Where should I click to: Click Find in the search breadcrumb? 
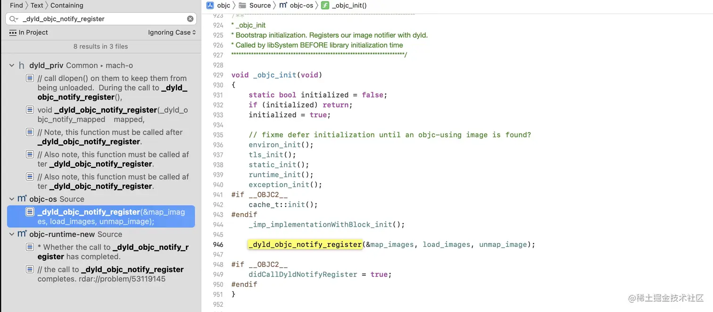[x=17, y=5]
